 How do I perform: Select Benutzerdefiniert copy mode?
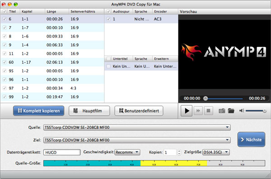(x=139, y=111)
